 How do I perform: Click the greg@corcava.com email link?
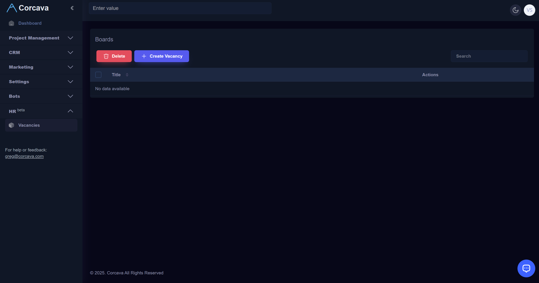point(24,156)
